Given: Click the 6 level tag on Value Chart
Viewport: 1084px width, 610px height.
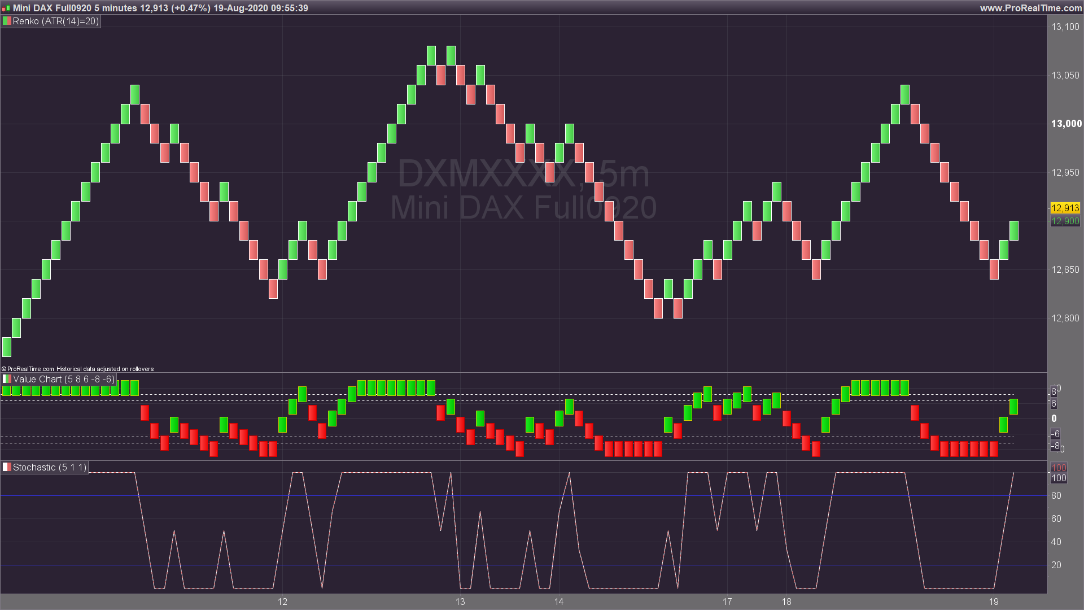Looking at the screenshot, I should point(1054,404).
